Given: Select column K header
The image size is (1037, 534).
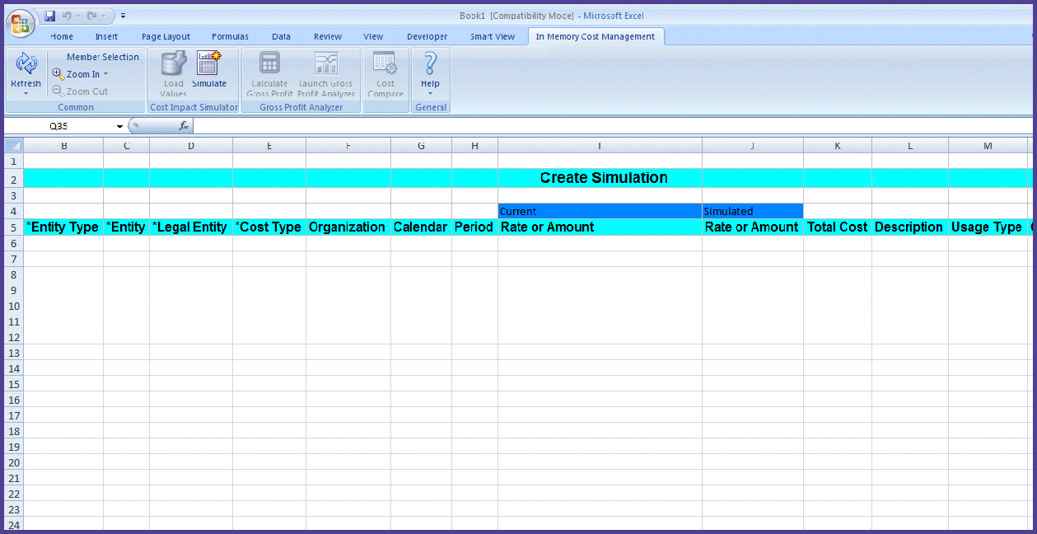Looking at the screenshot, I should (838, 146).
